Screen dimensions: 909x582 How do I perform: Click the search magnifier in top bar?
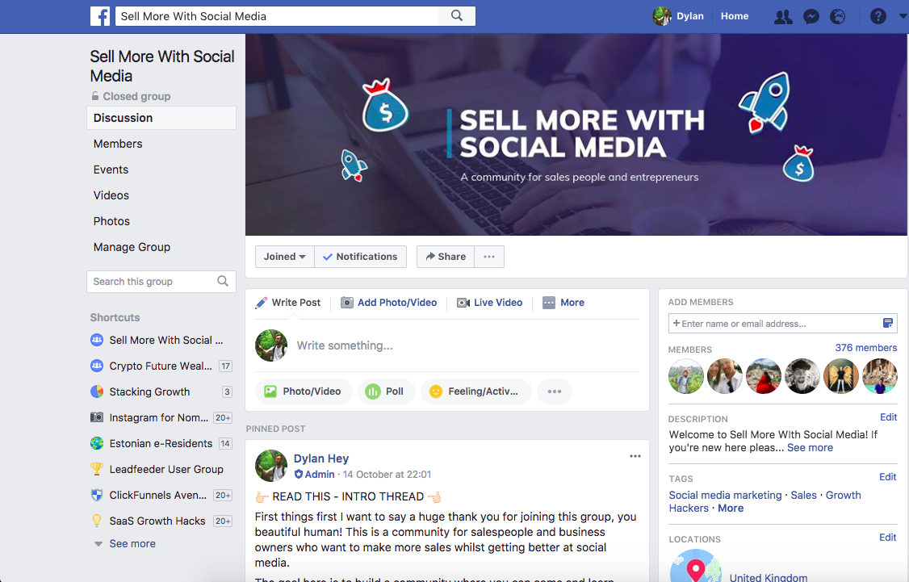[457, 15]
